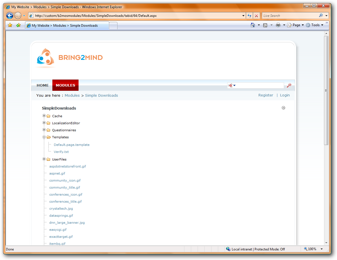Viewport: 337px width, 260px height.
Task: Open a new blank browser tab
Action: click(113, 26)
